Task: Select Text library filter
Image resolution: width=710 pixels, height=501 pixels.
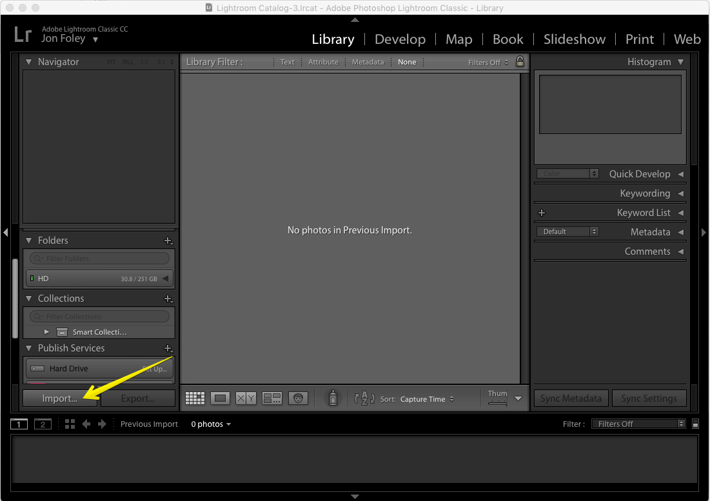Action: click(x=287, y=62)
